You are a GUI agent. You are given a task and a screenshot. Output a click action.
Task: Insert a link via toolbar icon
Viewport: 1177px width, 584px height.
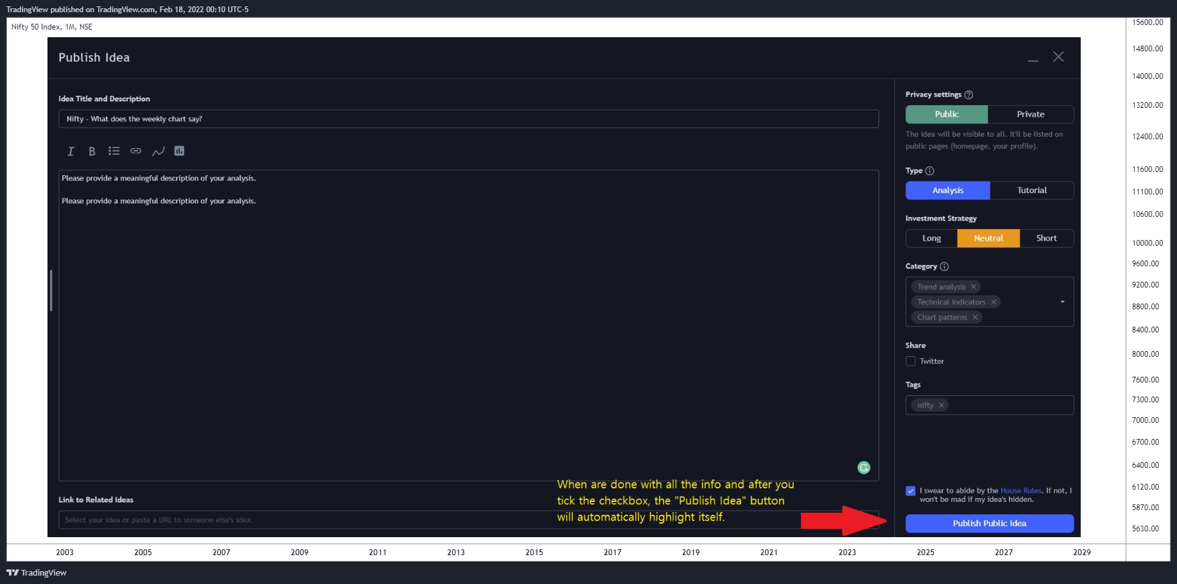point(136,151)
